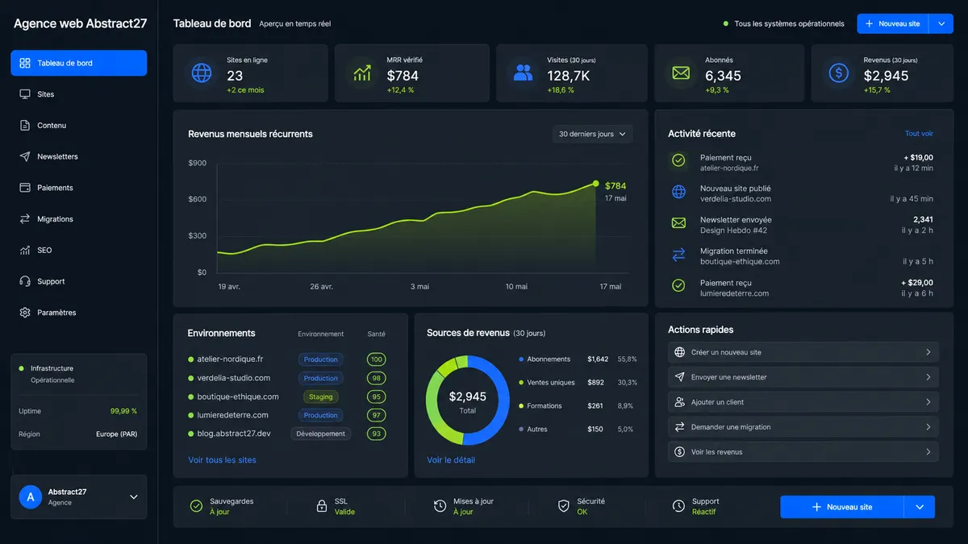Click arrows icon for Migration terminée

click(x=679, y=255)
